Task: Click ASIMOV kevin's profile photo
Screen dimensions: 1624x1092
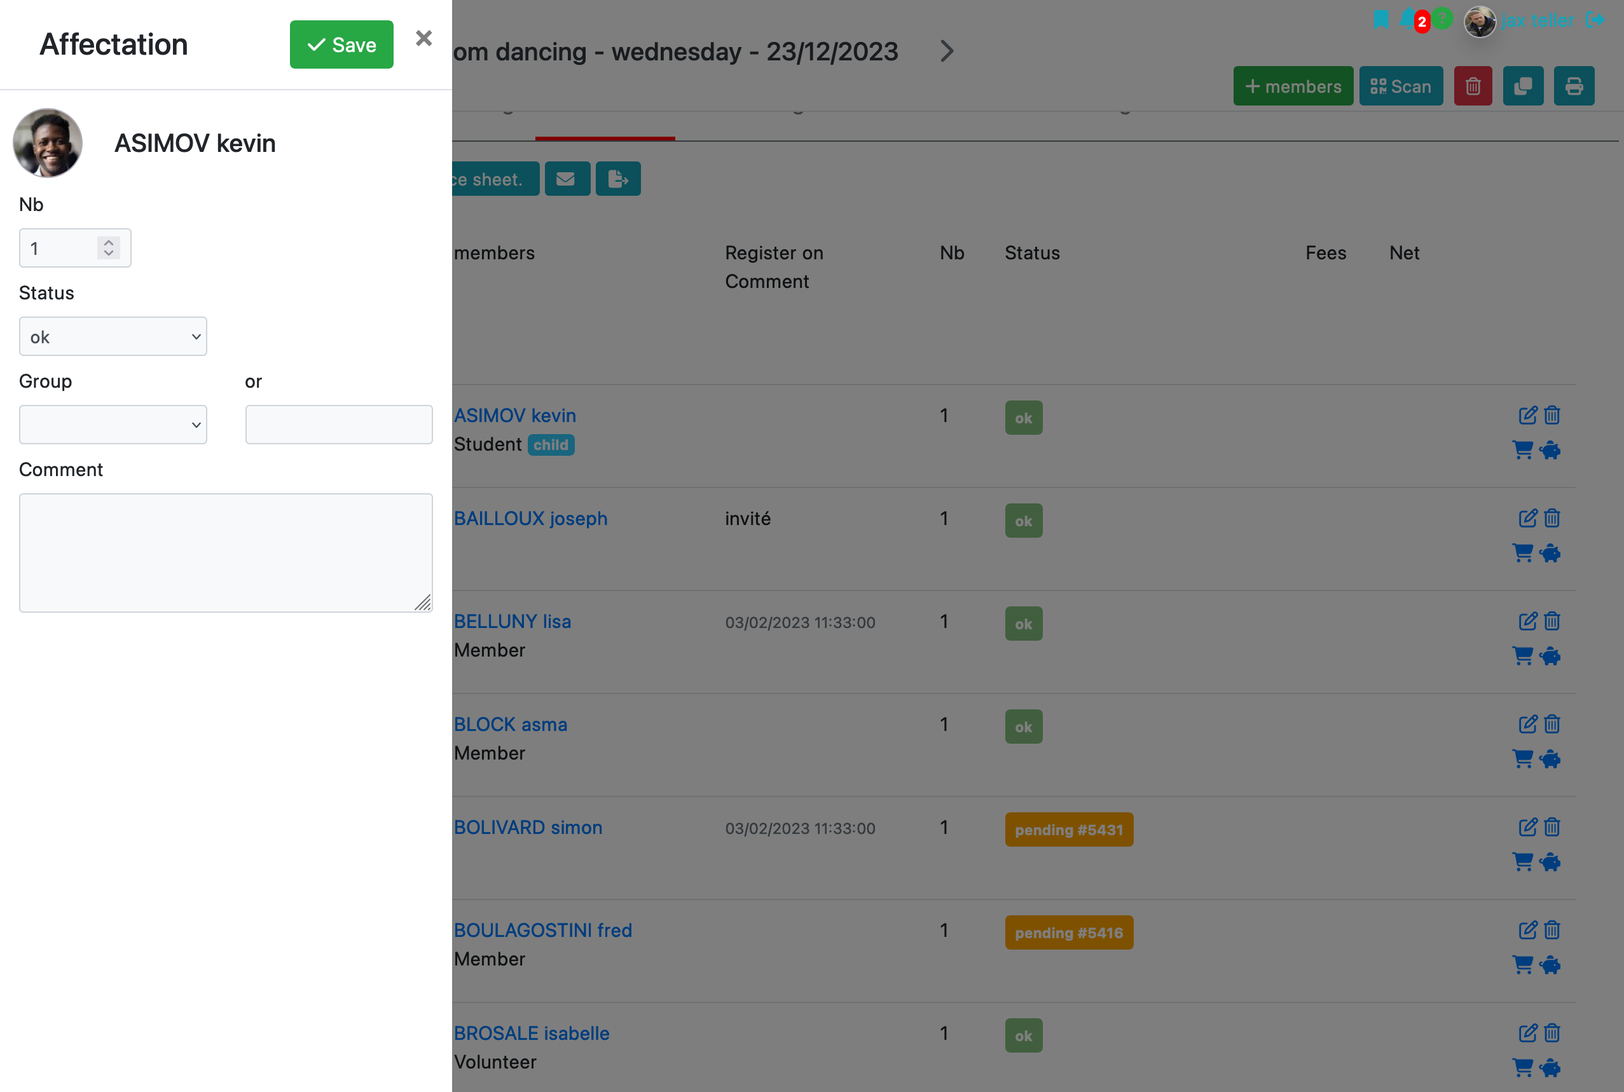Action: point(48,143)
